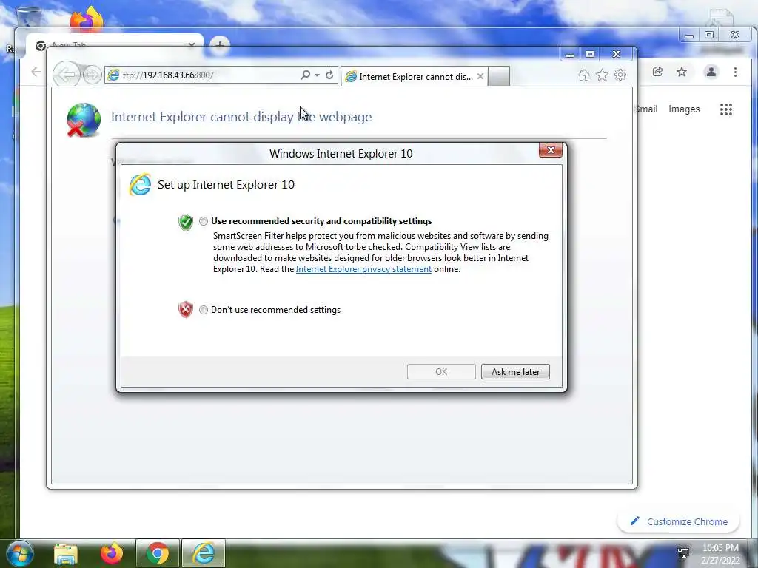Click the 'Set up Internet Explorer 10' heading
Image resolution: width=758 pixels, height=568 pixels.
[226, 184]
